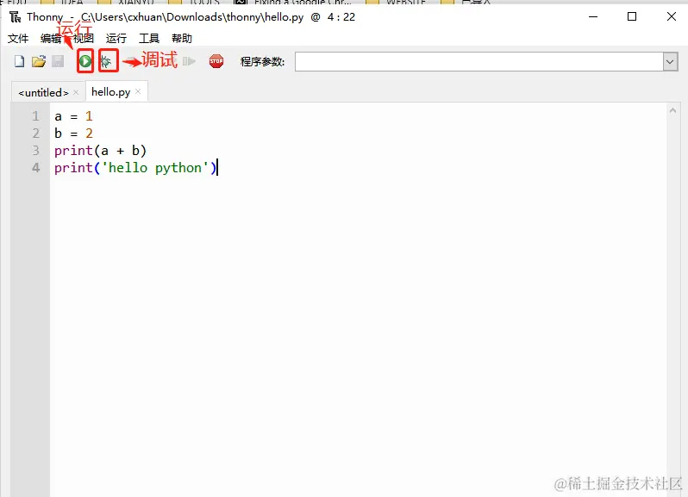Click code line 'a = 1'

[74, 116]
